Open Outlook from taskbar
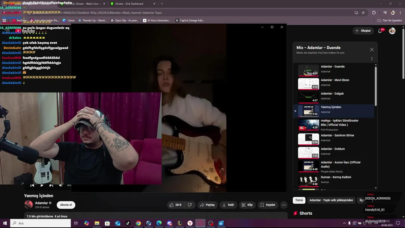 [x=118, y=223]
